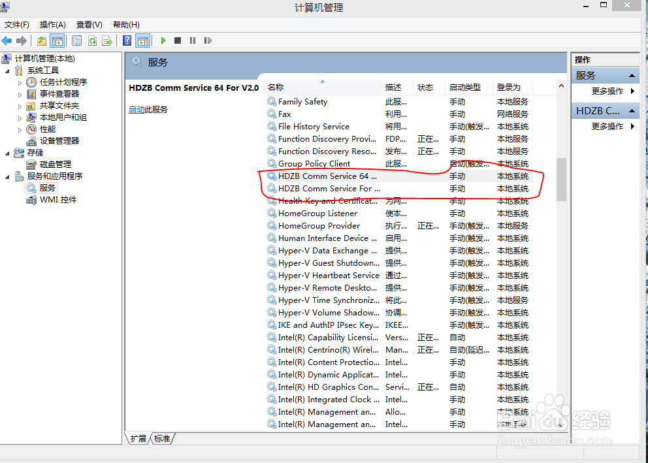
Task: Collapse the 服务和应用程序 tree node
Action: point(7,177)
